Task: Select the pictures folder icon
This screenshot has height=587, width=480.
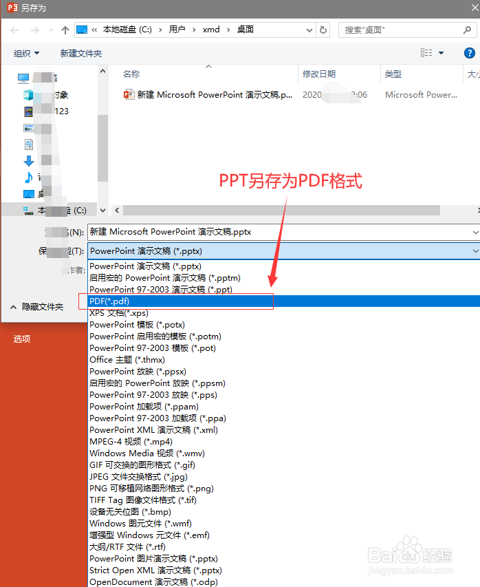Action: 29,128
